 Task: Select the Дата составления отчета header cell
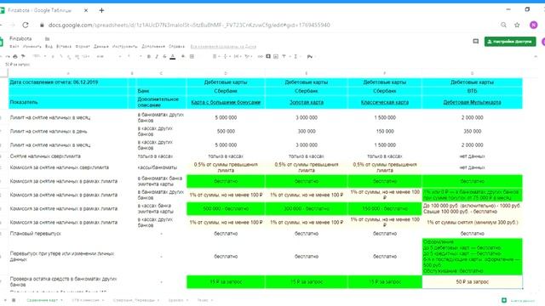click(x=68, y=82)
